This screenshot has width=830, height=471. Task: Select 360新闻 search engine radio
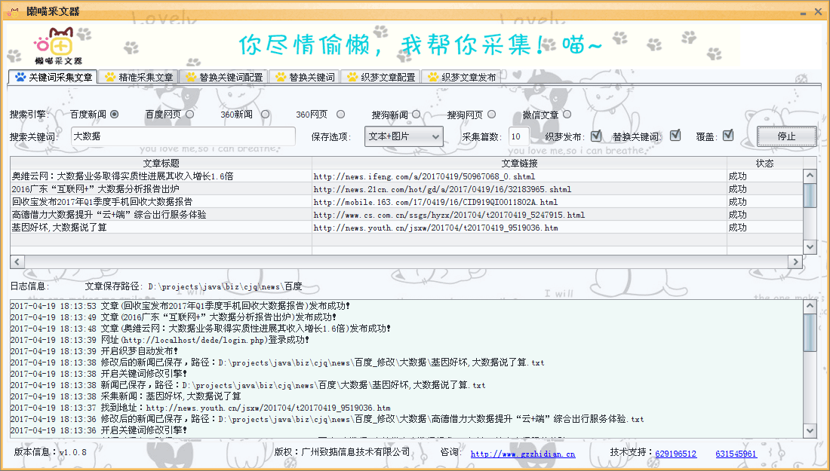pos(265,115)
